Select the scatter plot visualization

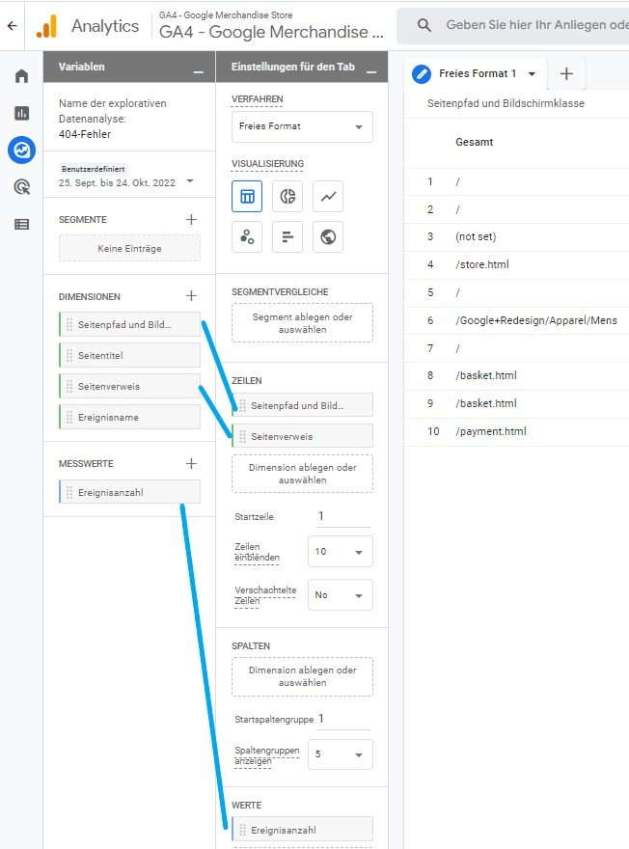click(247, 236)
